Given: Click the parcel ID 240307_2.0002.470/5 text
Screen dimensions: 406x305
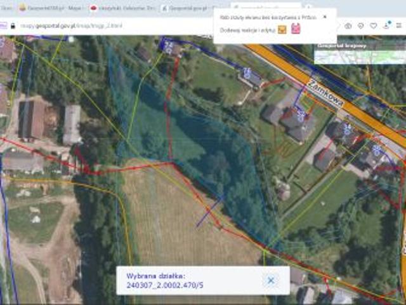Looking at the screenshot, I should tap(165, 286).
